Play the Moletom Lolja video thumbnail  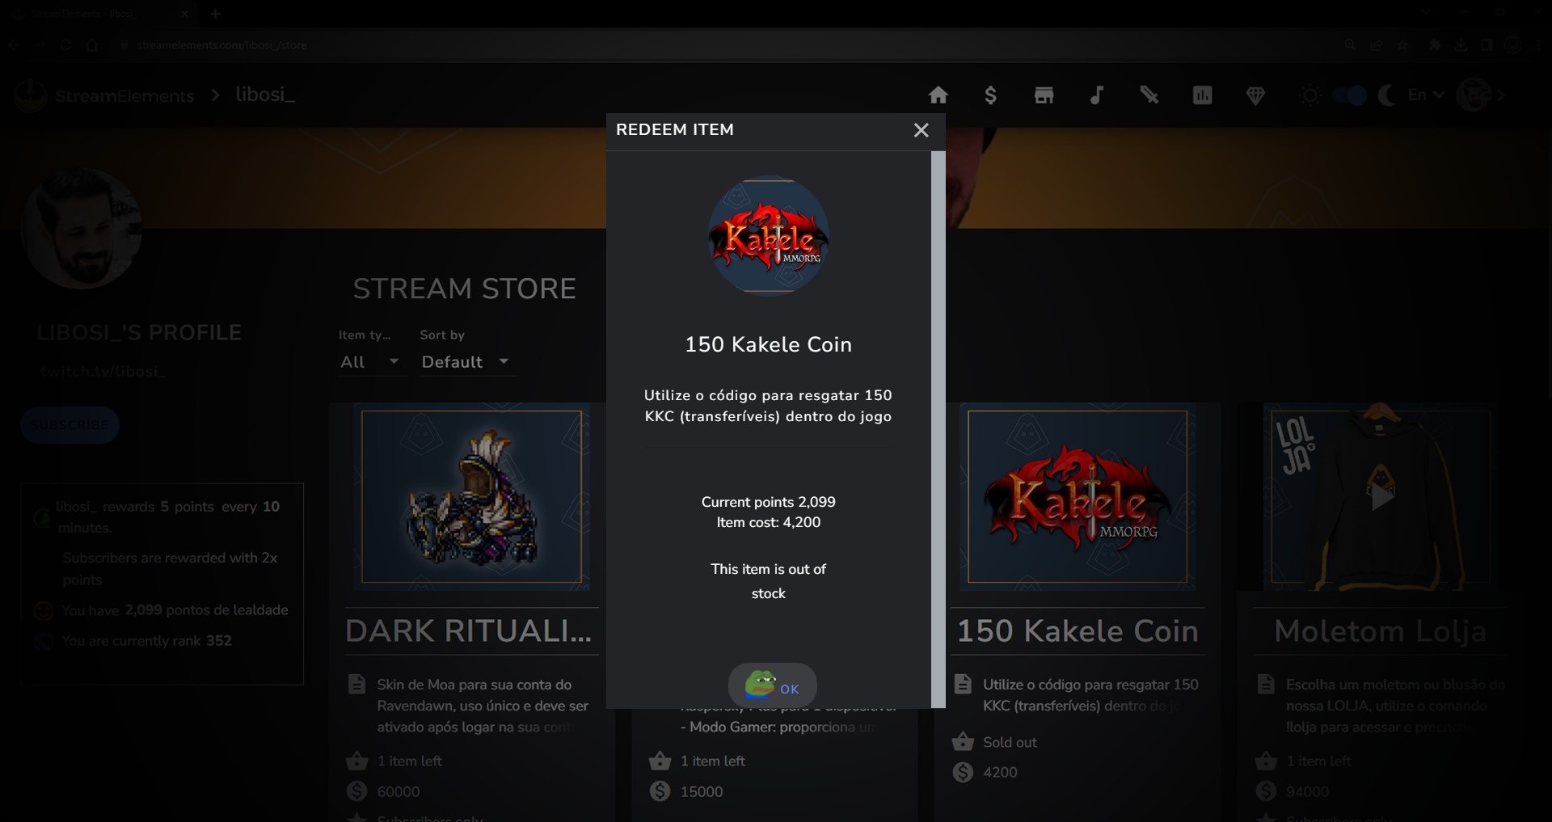click(x=1381, y=496)
